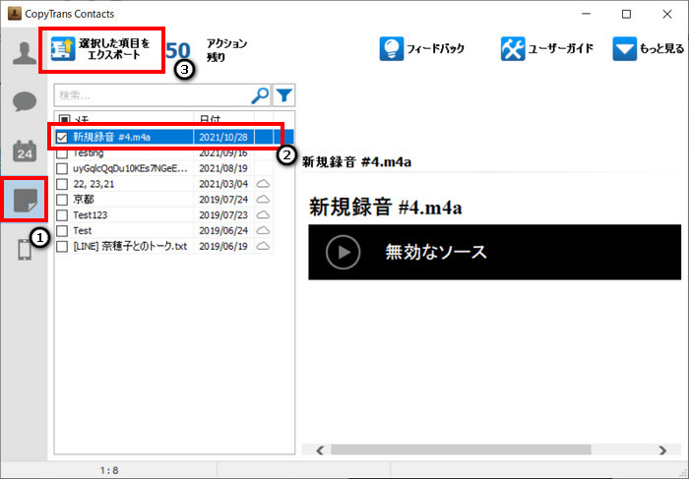The width and height of the screenshot is (689, 479).
Task: Click the 2019/06/19 date cell
Action: point(223,246)
